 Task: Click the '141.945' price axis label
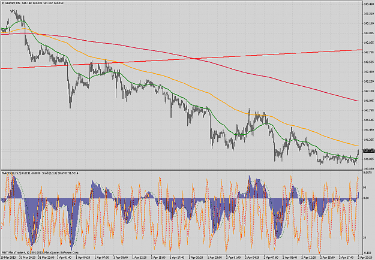[x=368, y=101]
